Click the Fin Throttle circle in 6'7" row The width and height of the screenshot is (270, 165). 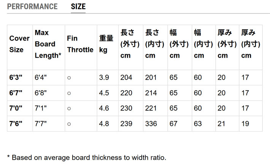pos(69,93)
